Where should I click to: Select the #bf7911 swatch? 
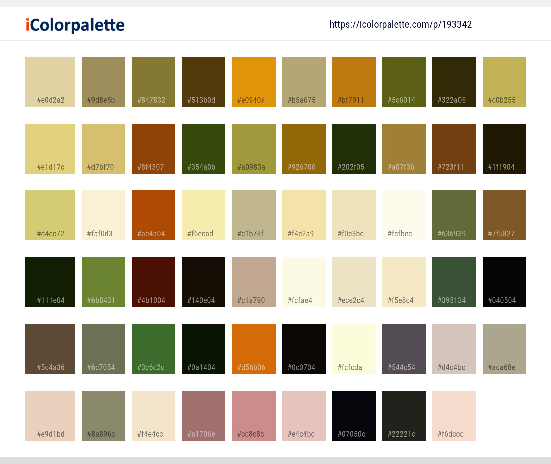[354, 81]
